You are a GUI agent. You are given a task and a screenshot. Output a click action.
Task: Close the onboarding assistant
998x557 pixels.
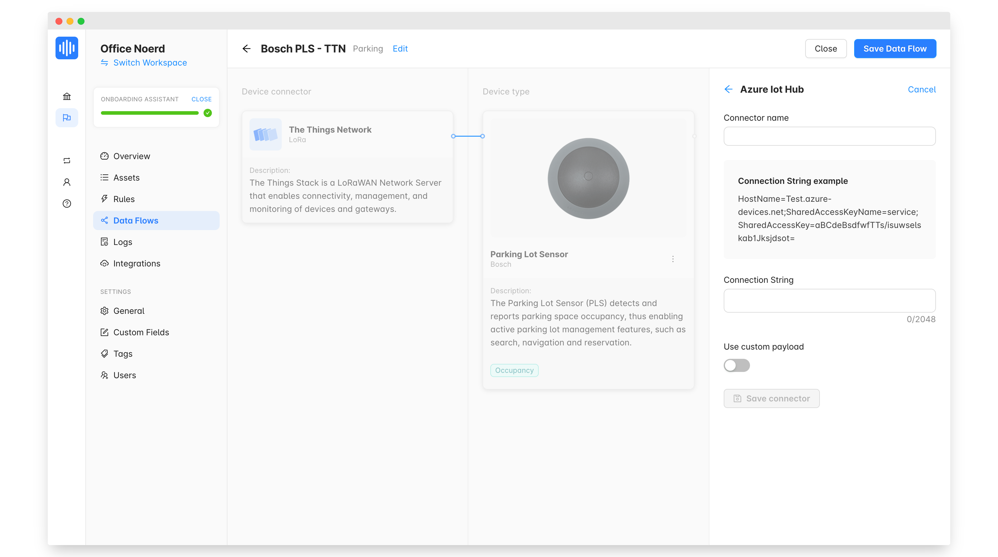coord(201,99)
